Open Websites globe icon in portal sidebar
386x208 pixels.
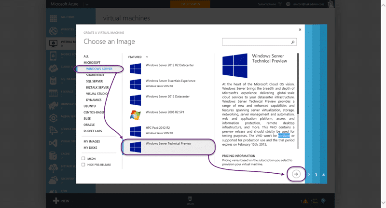(53, 31)
